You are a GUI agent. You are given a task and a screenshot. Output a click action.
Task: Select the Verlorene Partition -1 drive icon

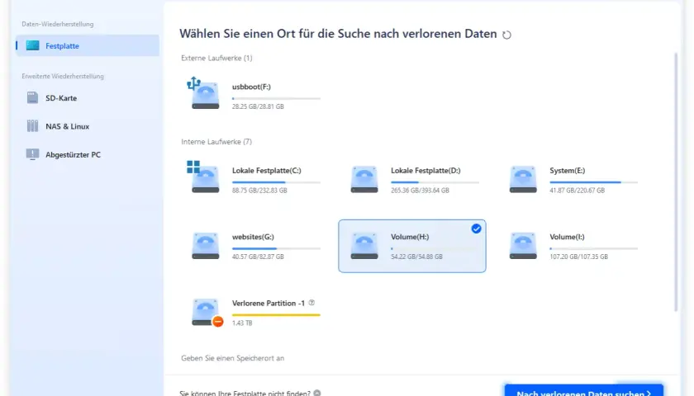[207, 313]
